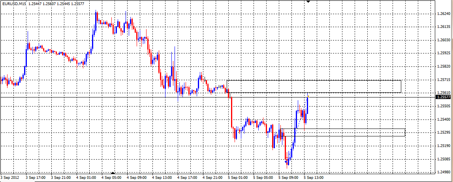Click the black triangle marker on the time axis
Image resolution: width=453 pixels, height=182 pixels.
(x=113, y=173)
